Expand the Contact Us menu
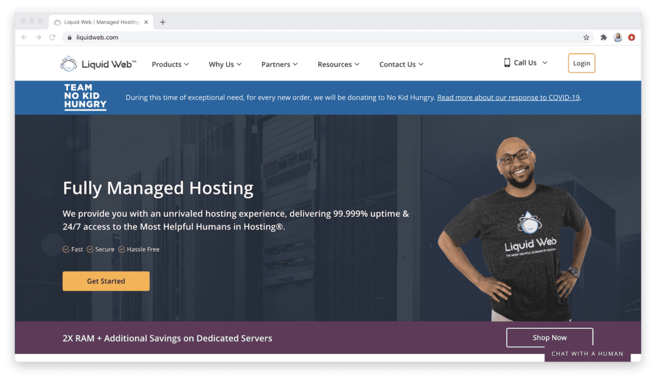The image size is (656, 380). coord(401,65)
